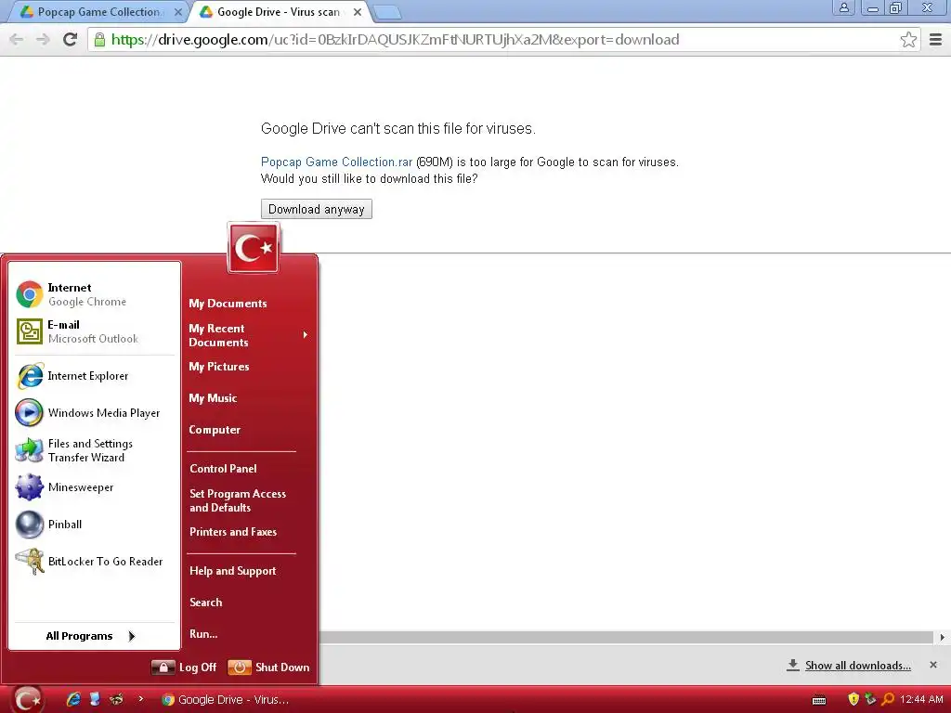The image size is (951, 713).
Task: Open the Popcap Game Collection.rar link
Action: pyautogui.click(x=336, y=162)
